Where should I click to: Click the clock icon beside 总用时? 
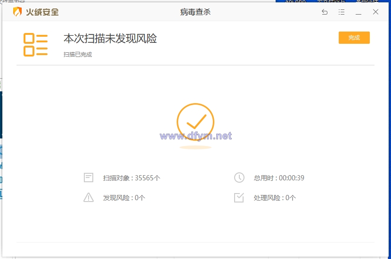tap(239, 178)
